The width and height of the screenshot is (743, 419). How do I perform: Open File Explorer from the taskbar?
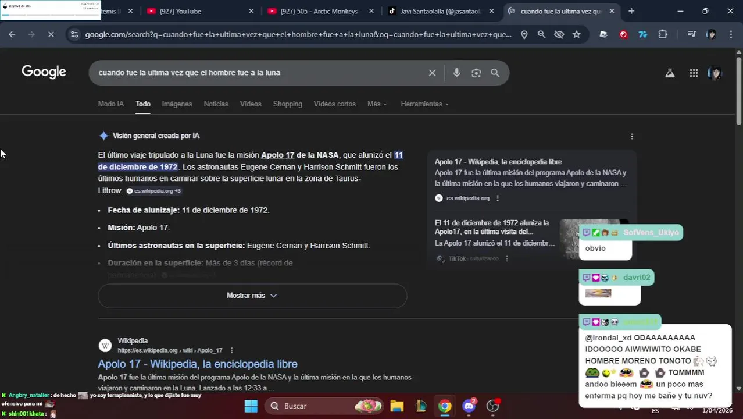coord(397,406)
